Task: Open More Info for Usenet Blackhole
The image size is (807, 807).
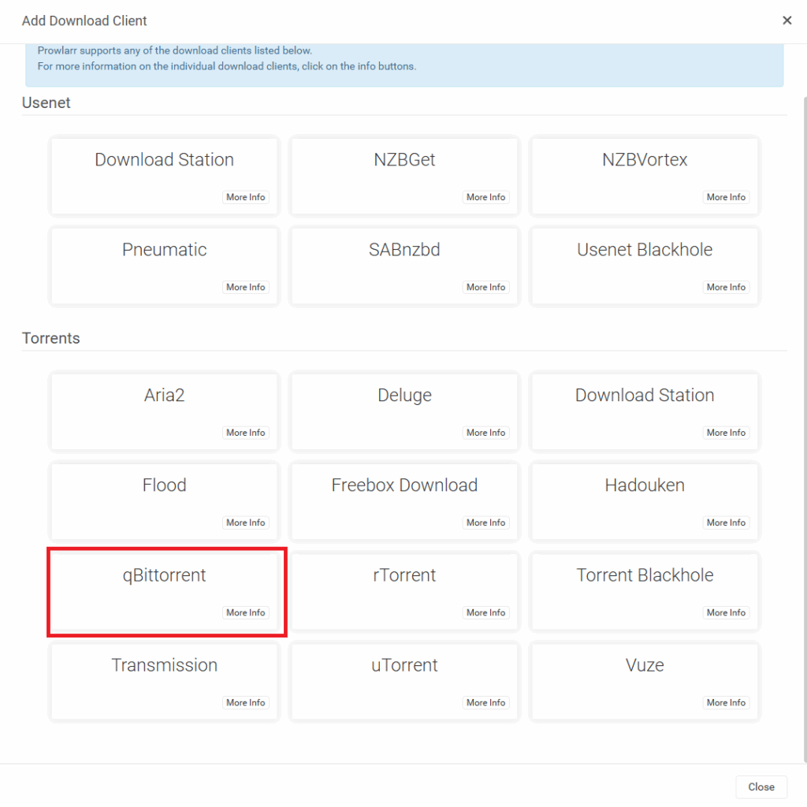Action: pyautogui.click(x=726, y=287)
